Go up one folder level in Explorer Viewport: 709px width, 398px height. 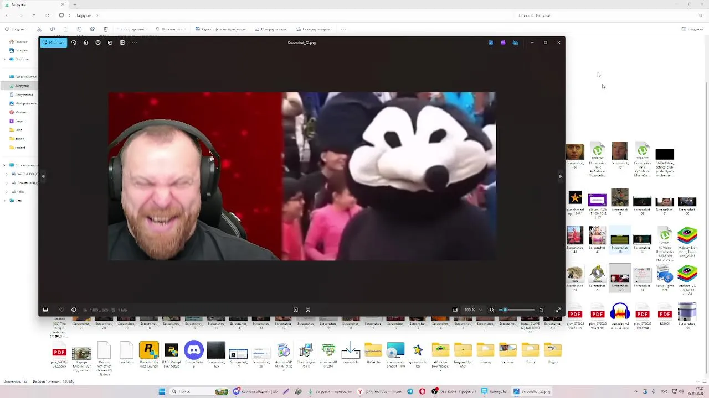pos(34,15)
